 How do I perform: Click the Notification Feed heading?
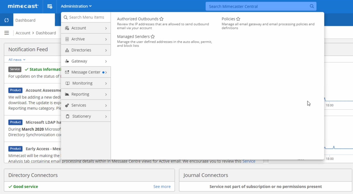[x=28, y=49]
